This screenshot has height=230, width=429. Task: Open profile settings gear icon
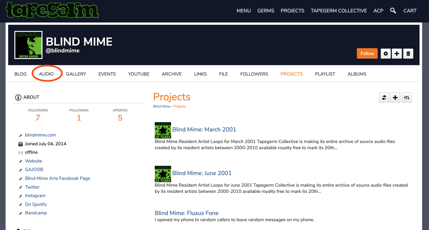click(x=386, y=54)
